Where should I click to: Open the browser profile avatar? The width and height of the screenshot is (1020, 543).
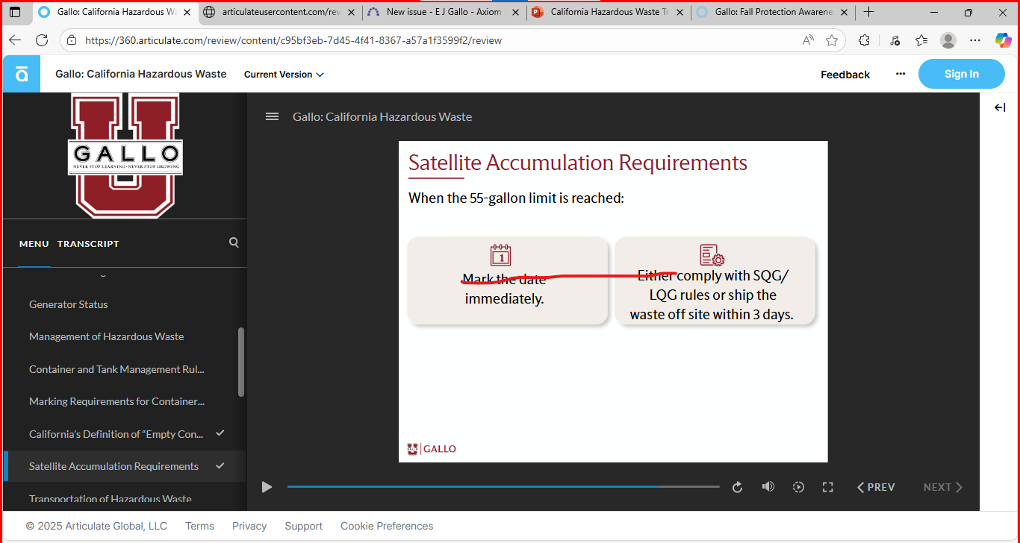(x=948, y=40)
